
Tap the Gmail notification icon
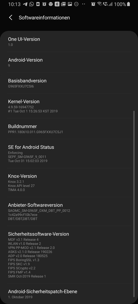coord(63,4)
